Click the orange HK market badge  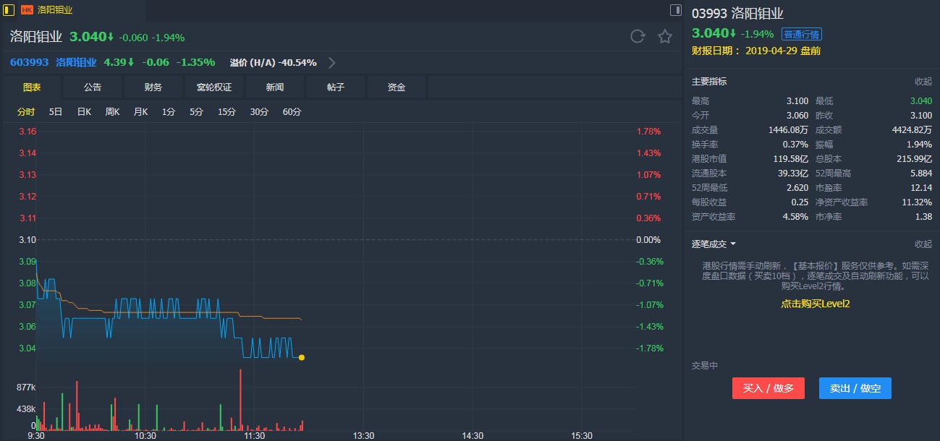(27, 10)
